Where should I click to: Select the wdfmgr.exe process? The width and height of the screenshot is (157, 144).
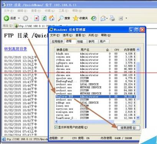[96, 103]
